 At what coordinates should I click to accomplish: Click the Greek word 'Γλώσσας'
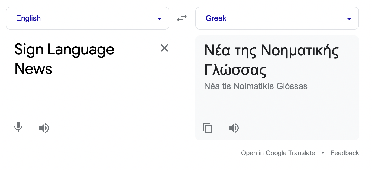[235, 70]
